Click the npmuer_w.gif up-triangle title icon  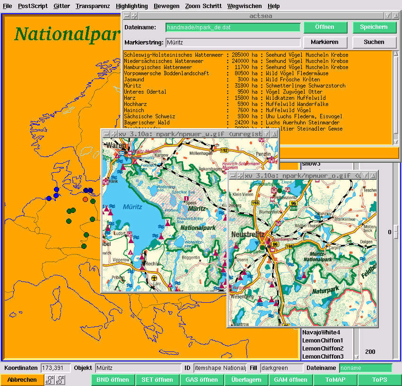point(274,134)
